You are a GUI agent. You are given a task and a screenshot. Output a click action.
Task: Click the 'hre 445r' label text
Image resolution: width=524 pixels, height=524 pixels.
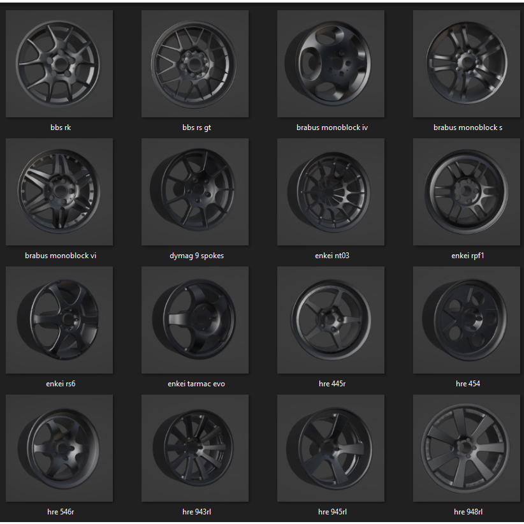[x=332, y=384]
